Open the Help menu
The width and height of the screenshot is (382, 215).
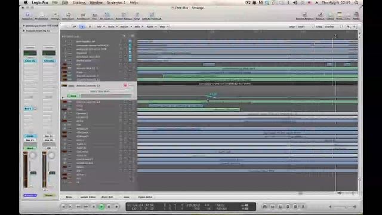[134, 2]
